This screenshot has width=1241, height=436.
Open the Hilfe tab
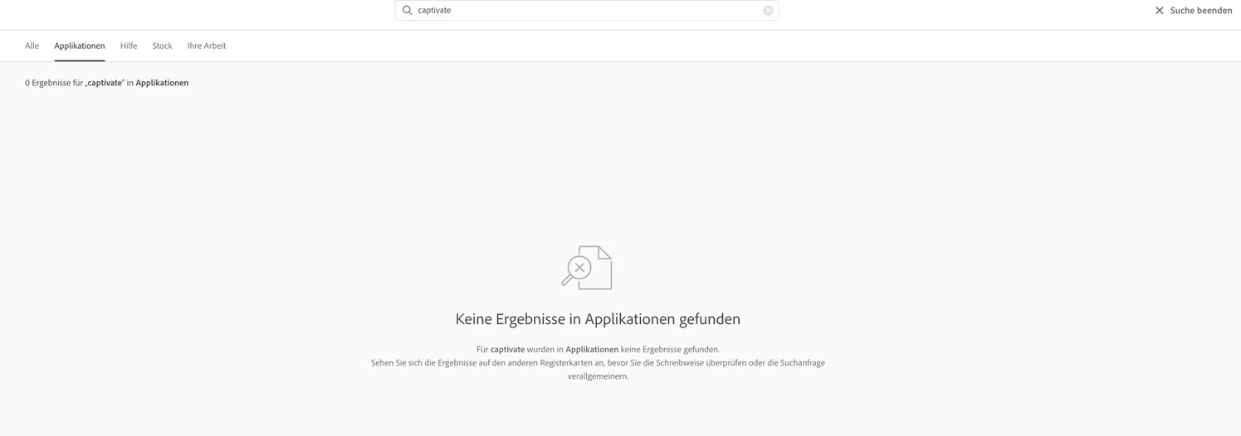tap(129, 46)
